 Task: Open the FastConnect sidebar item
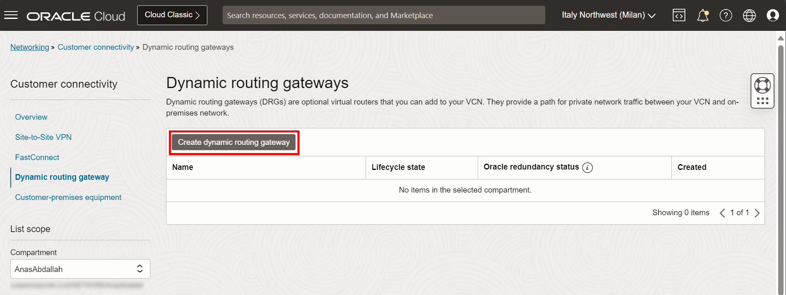37,158
